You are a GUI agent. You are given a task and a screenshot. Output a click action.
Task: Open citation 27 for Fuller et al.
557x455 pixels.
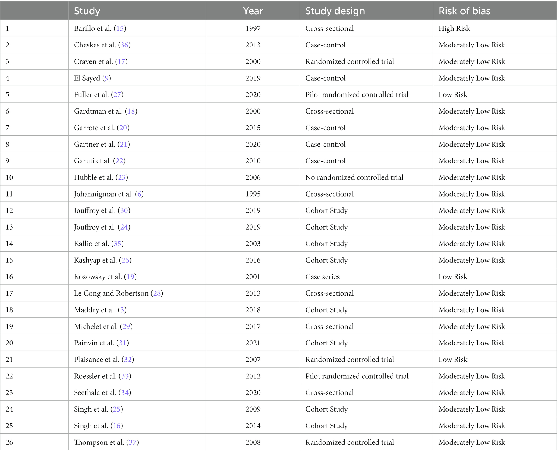click(117, 94)
